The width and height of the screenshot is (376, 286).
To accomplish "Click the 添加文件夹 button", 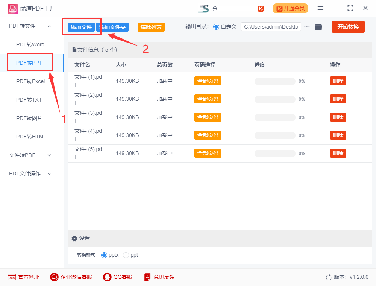I will tap(112, 27).
